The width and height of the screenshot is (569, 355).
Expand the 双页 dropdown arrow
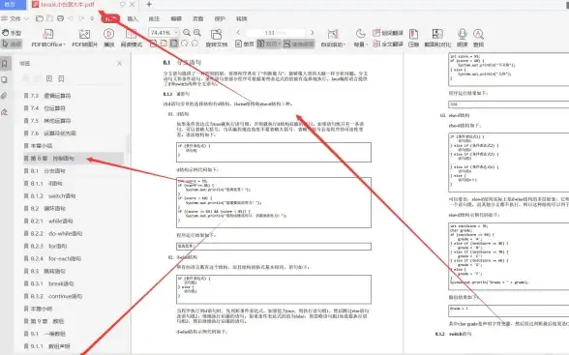[279, 44]
